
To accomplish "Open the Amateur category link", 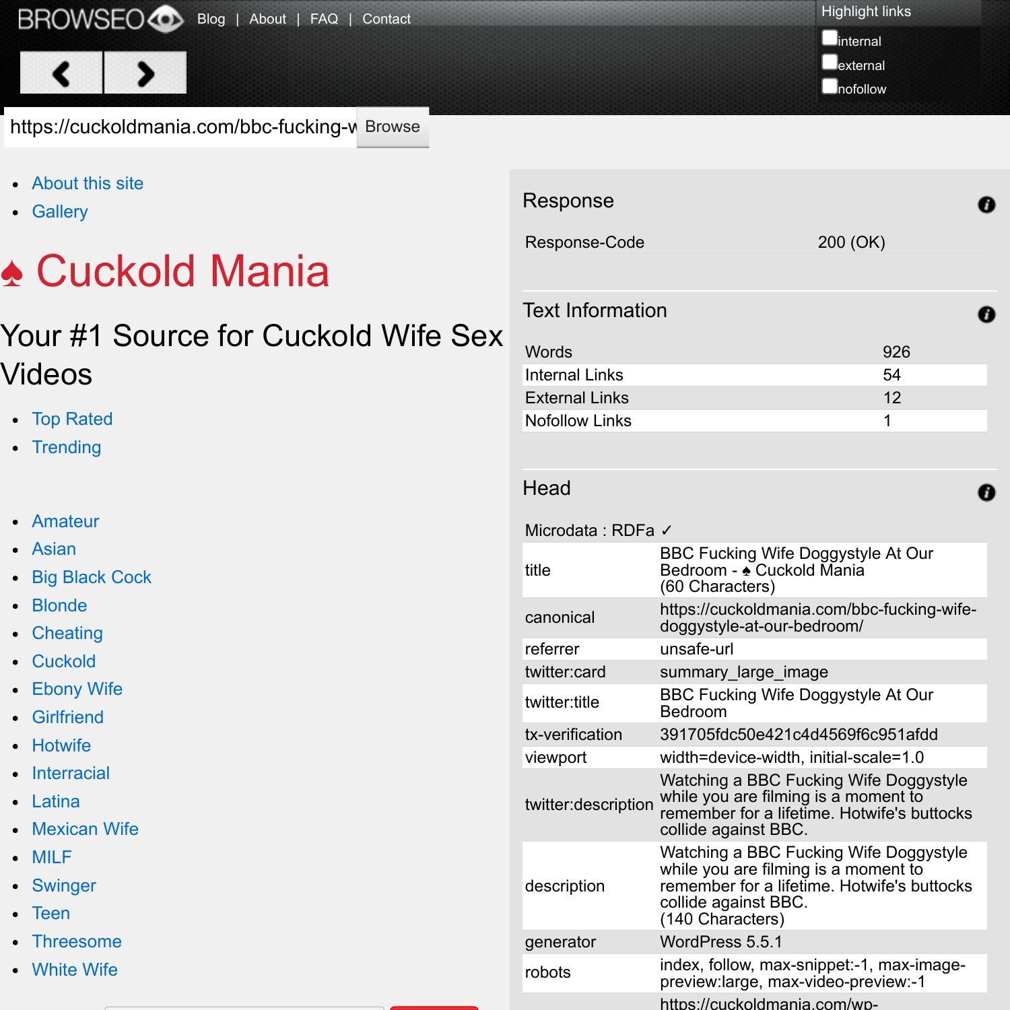I will [x=65, y=521].
